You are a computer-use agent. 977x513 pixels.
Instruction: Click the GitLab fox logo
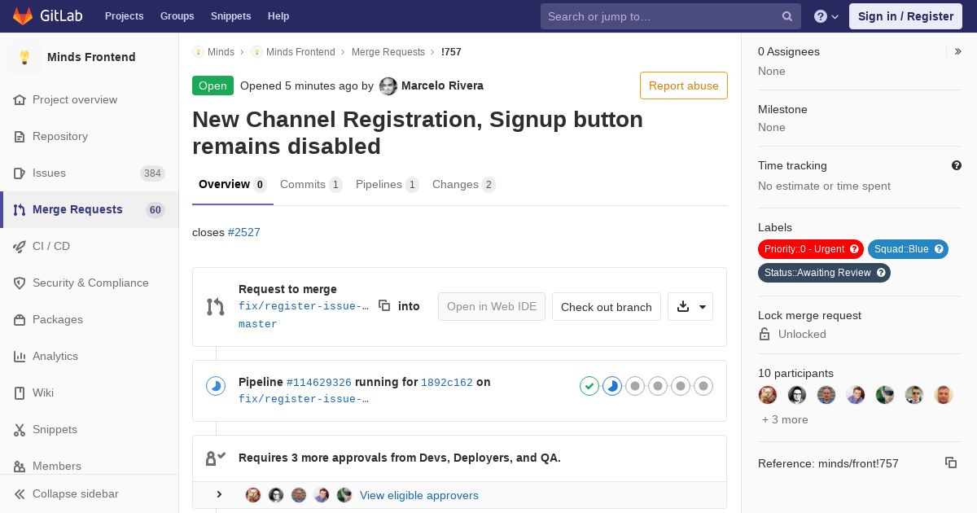click(x=23, y=16)
